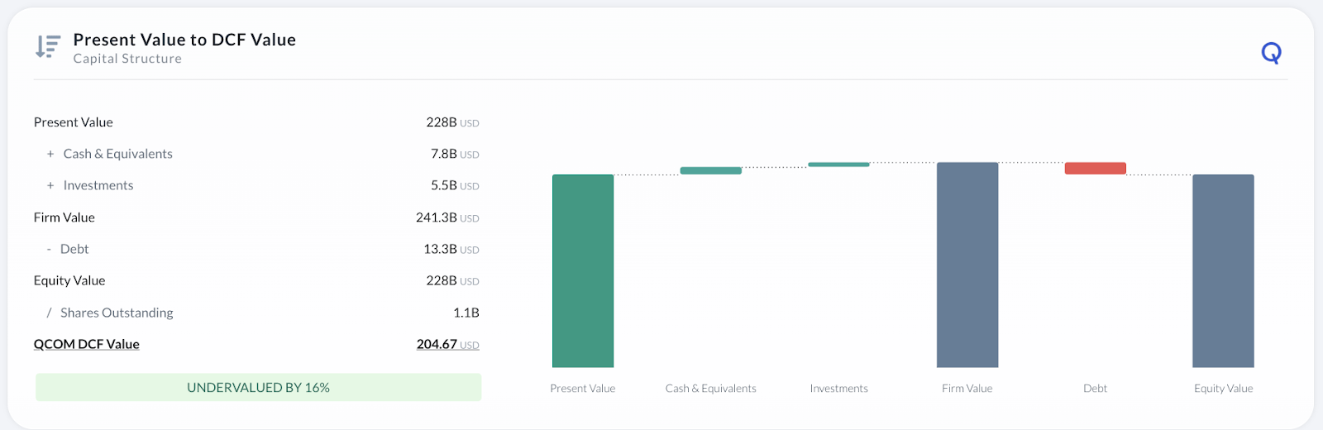Click the Investments chart bar

(x=838, y=165)
